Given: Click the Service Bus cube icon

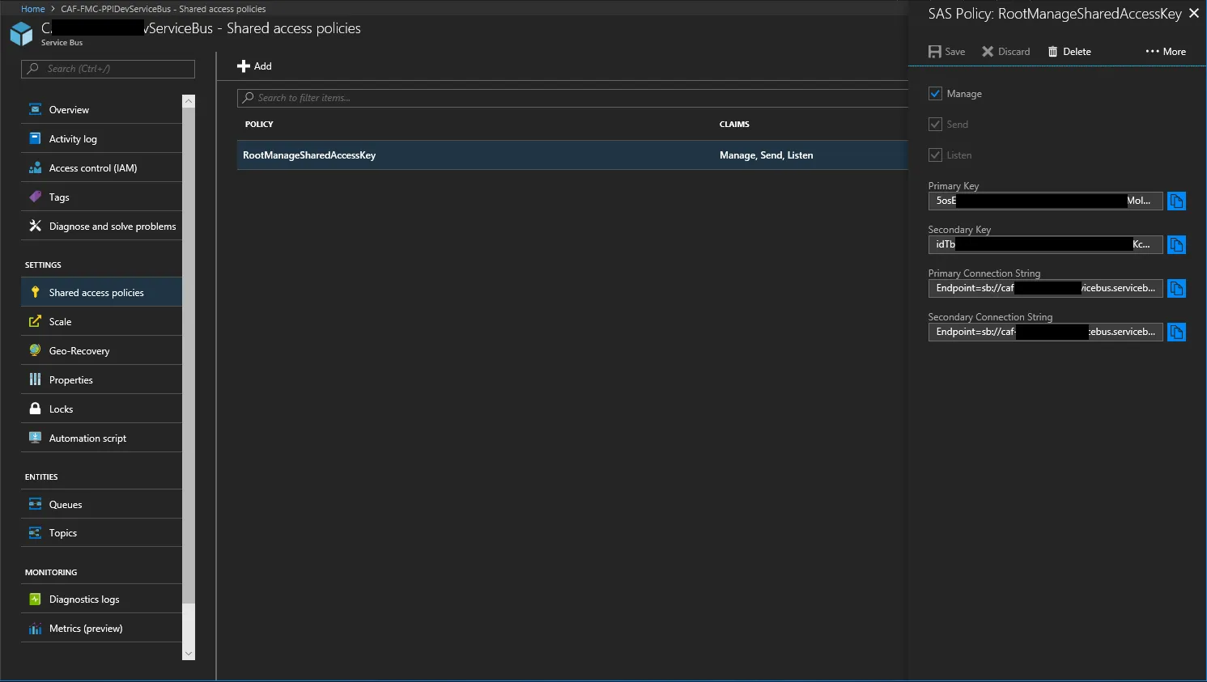Looking at the screenshot, I should pyautogui.click(x=21, y=34).
